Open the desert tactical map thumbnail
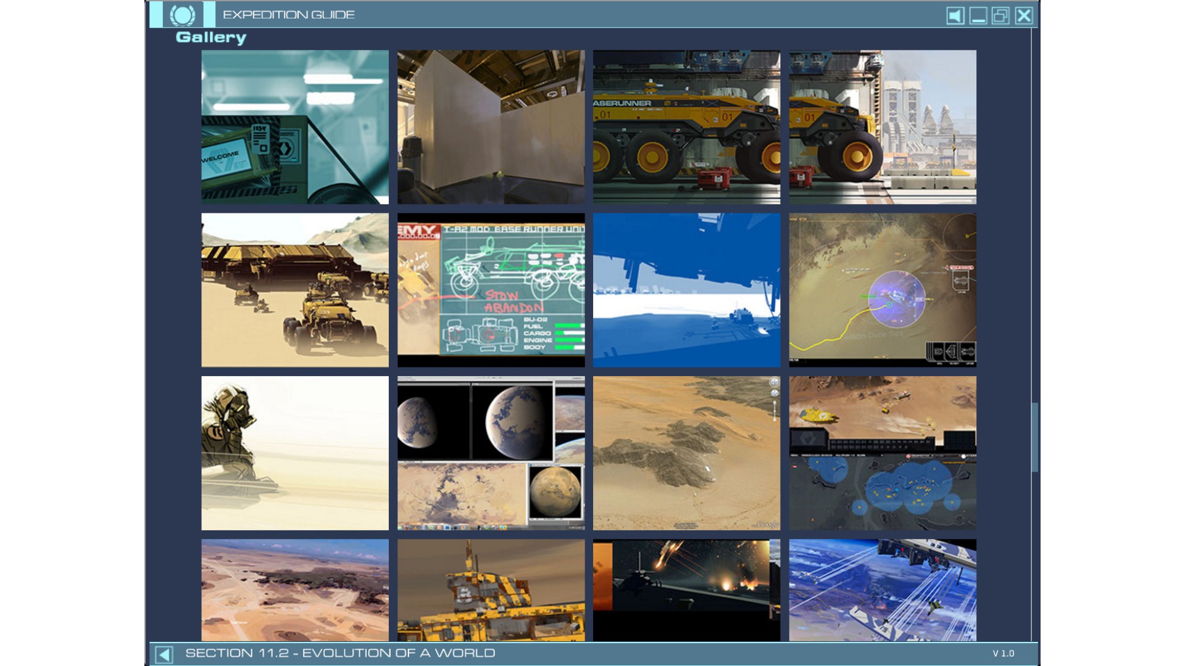This screenshot has width=1185, height=666. point(883,290)
